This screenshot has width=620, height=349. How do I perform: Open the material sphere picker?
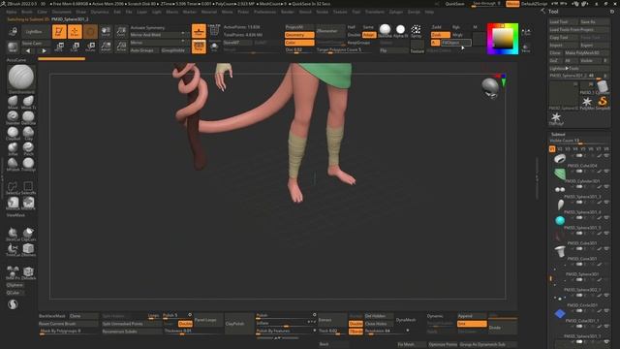(x=385, y=31)
